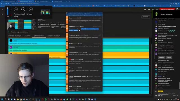Viewport: 180px width, 101px height.
Task: Skip to previous track in media overlay
Action: point(16,9)
